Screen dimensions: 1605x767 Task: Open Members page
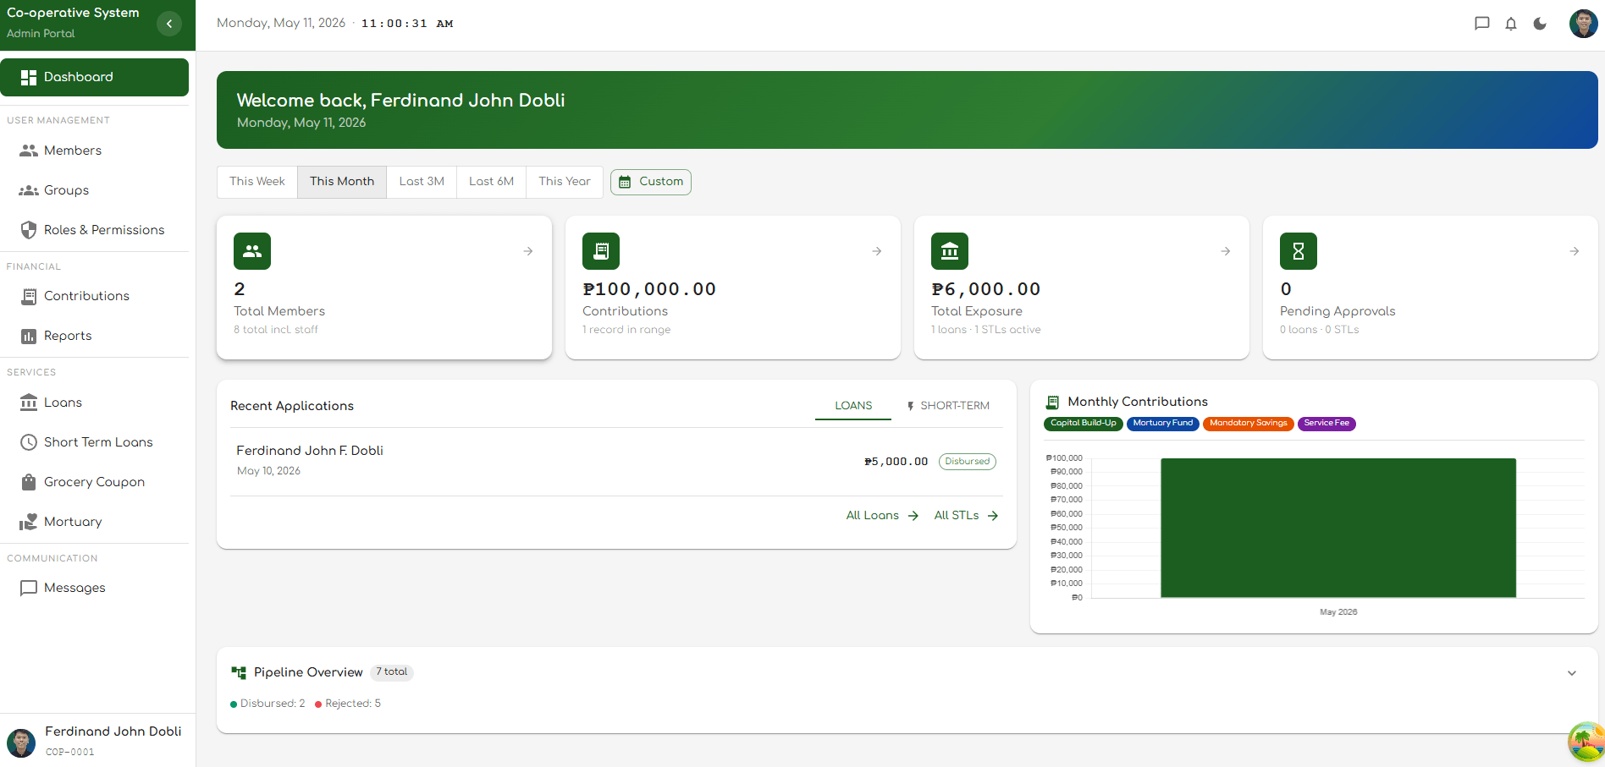coord(95,151)
